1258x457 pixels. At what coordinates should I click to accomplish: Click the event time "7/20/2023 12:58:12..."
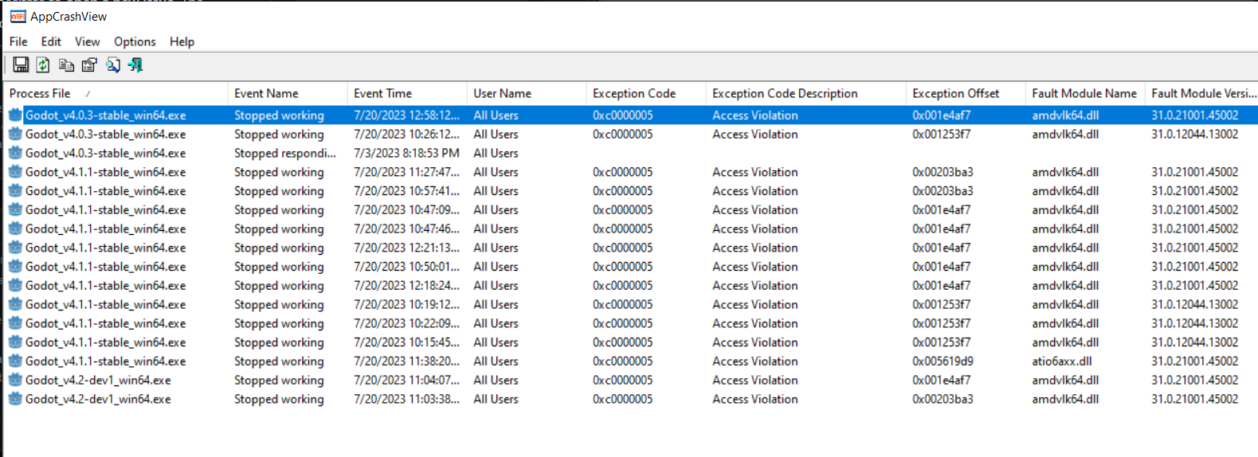[406, 115]
